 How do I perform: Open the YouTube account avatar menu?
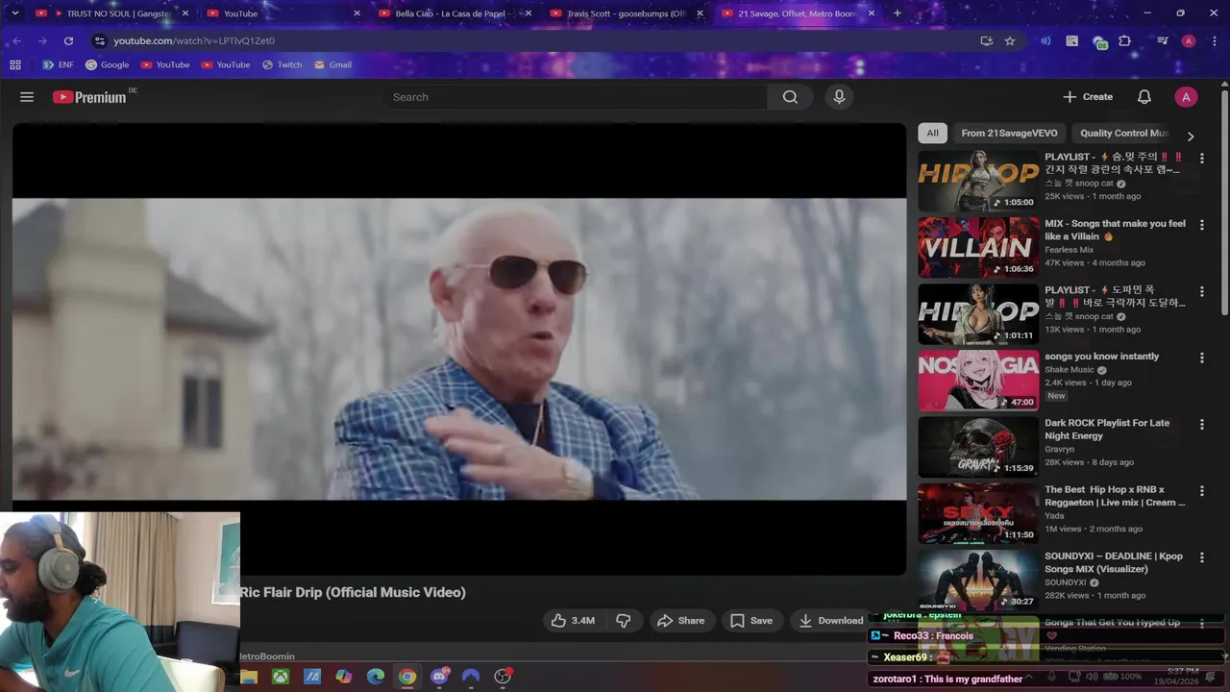tap(1186, 97)
